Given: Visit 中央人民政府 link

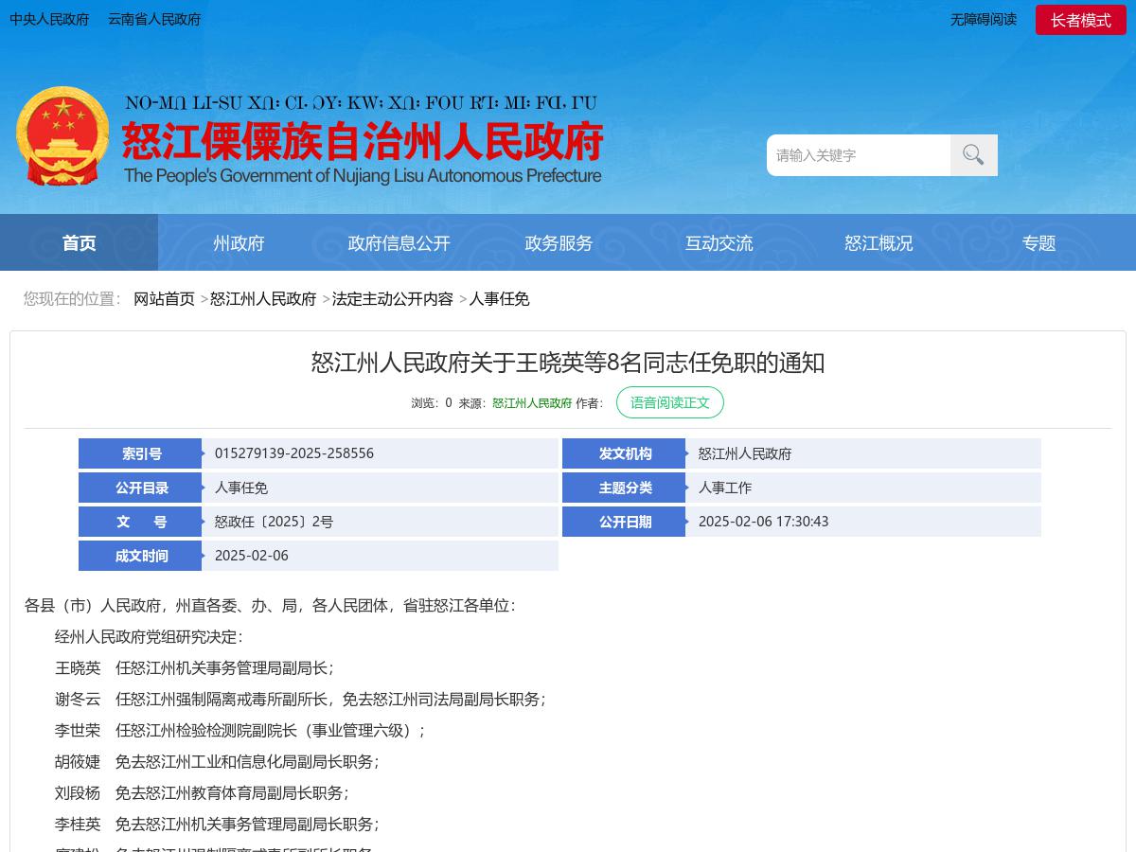Looking at the screenshot, I should (49, 19).
